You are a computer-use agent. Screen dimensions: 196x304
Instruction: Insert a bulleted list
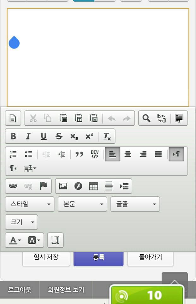[x=28, y=154]
